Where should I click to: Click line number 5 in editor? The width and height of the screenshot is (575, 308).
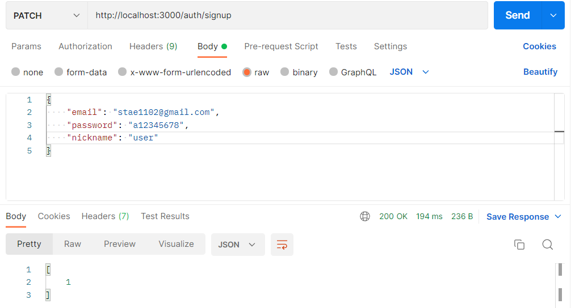(x=30, y=151)
